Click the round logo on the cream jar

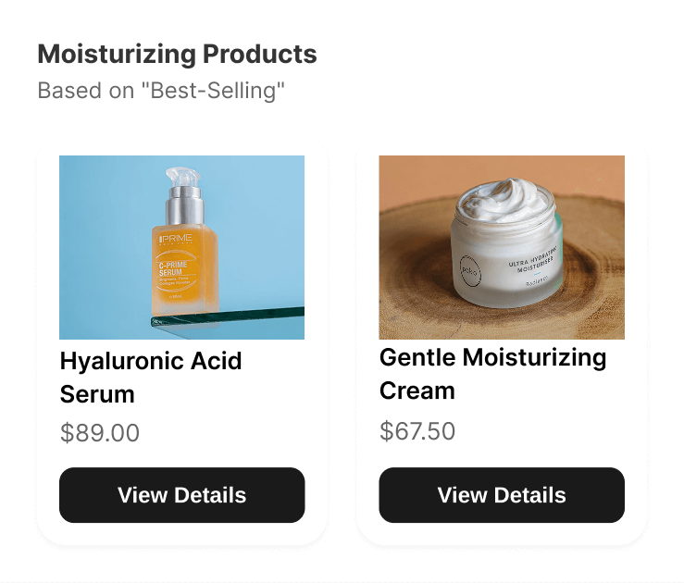[x=469, y=271]
